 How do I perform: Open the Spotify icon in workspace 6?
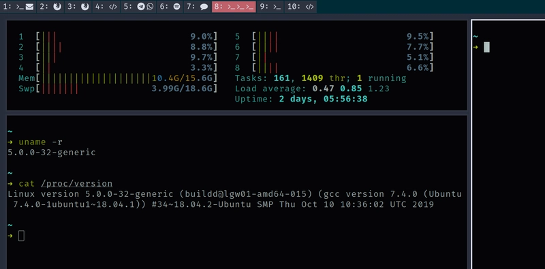click(176, 7)
